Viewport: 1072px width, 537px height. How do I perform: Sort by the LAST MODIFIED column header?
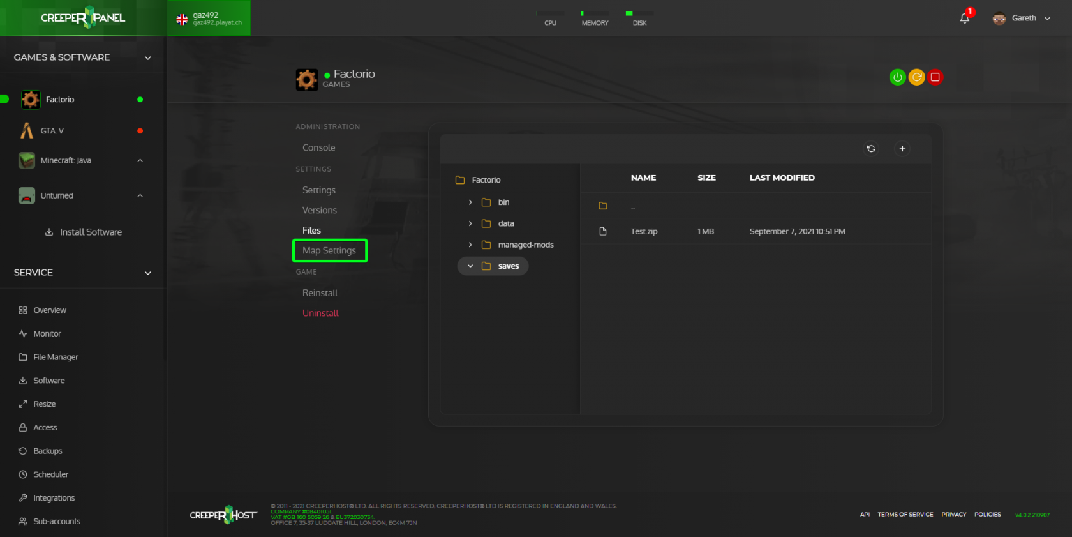coord(782,178)
